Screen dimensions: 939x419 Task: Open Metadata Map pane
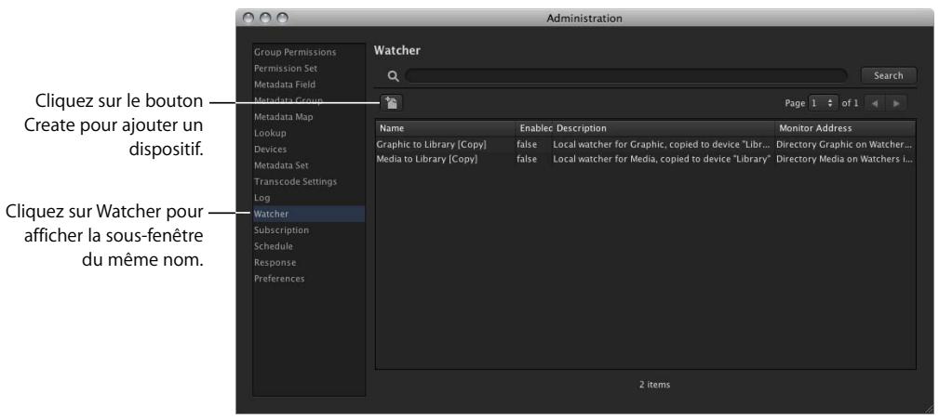tap(283, 116)
